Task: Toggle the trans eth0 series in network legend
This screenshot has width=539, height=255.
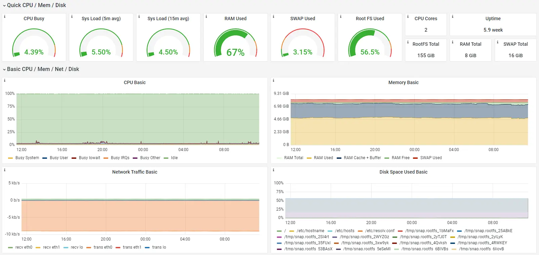Action: point(103,247)
